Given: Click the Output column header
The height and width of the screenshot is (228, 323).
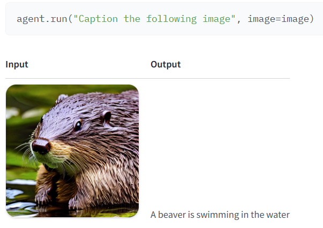Looking at the screenshot, I should [x=166, y=64].
